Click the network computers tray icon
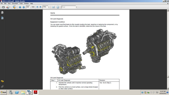This screenshot has height=95, width=169. point(157,92)
